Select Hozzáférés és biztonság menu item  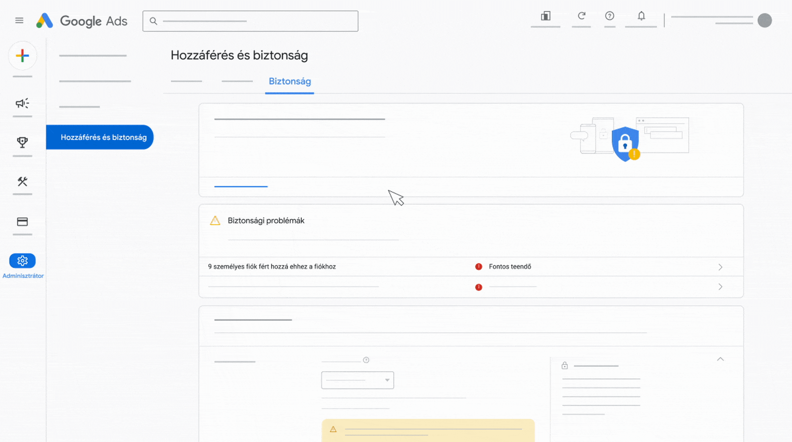[100, 137]
